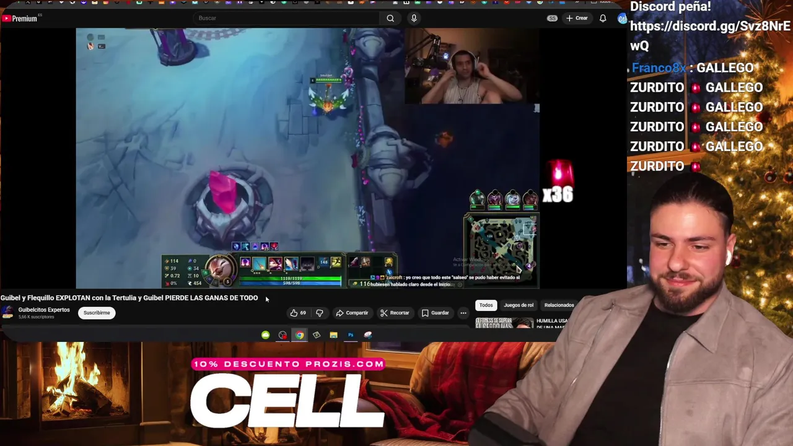Click the Discord invite link text

[710, 36]
